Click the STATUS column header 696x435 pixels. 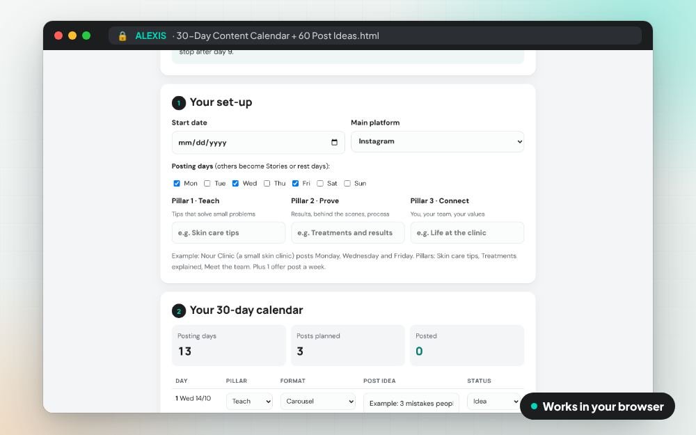pos(479,381)
